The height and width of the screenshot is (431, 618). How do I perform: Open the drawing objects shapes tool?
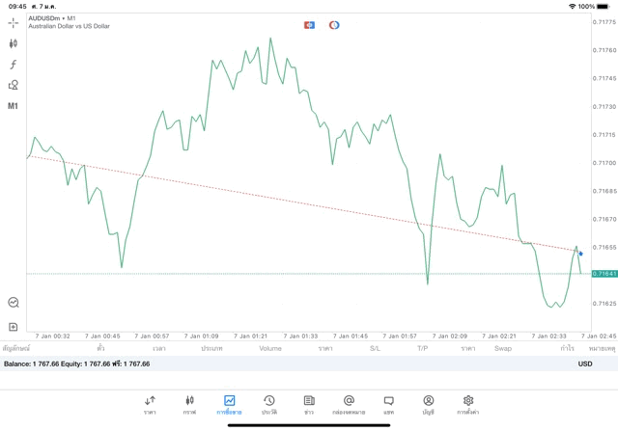click(x=14, y=85)
